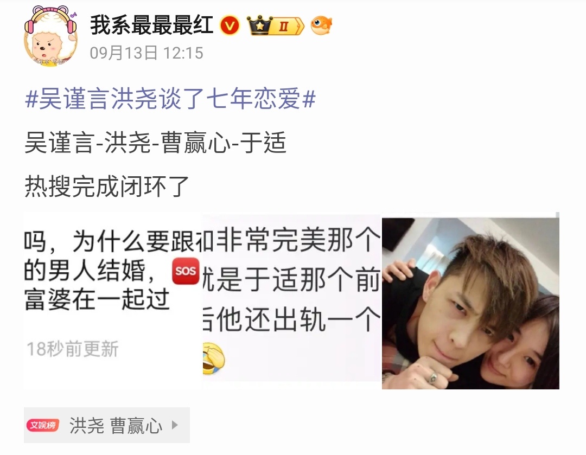
Task: Tap the red 文娱榜 label icon
Action: [43, 425]
